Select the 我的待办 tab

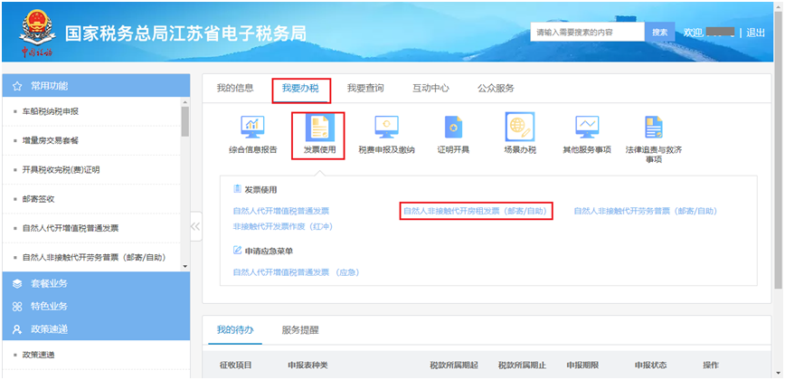click(x=235, y=330)
